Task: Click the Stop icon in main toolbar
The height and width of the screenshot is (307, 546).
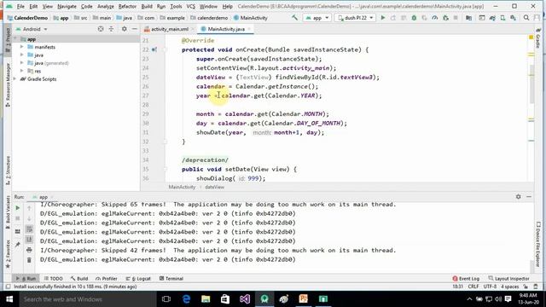Action: [x=456, y=18]
